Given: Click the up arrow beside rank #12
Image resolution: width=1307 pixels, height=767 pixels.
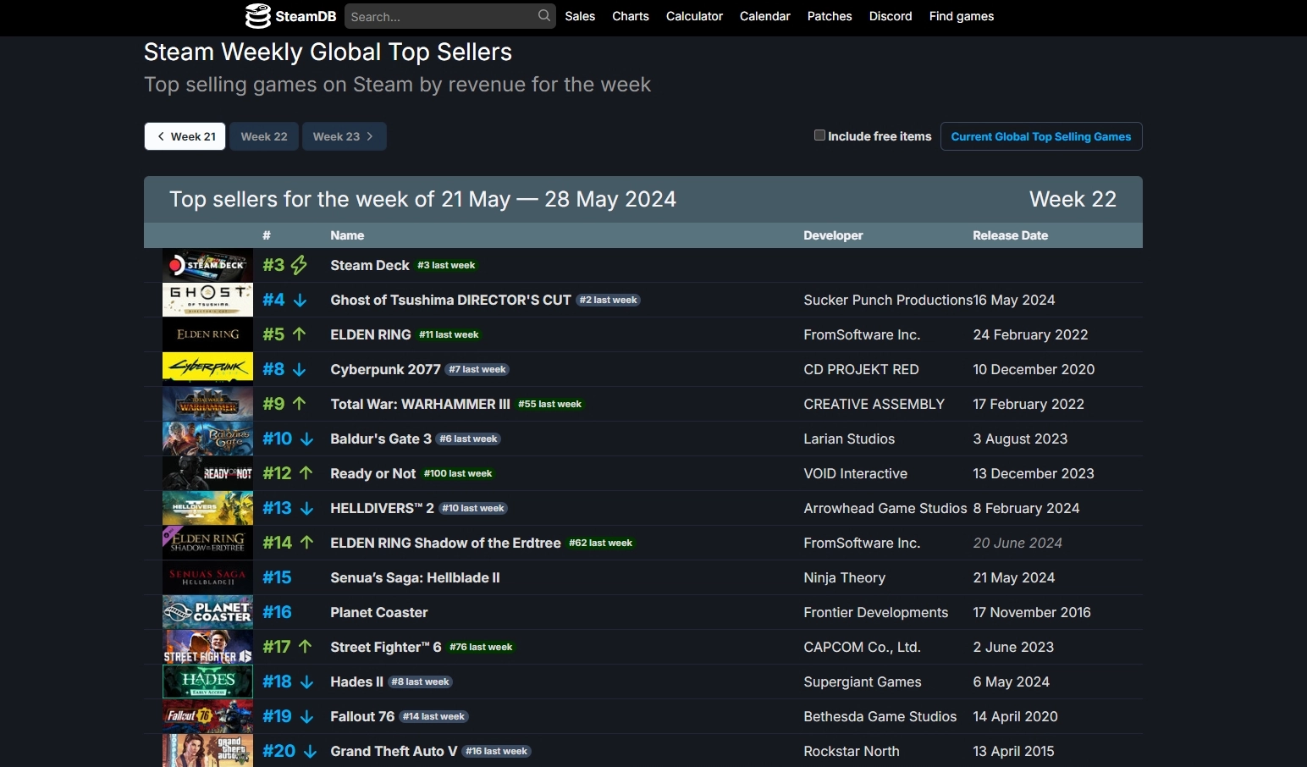Looking at the screenshot, I should [306, 473].
